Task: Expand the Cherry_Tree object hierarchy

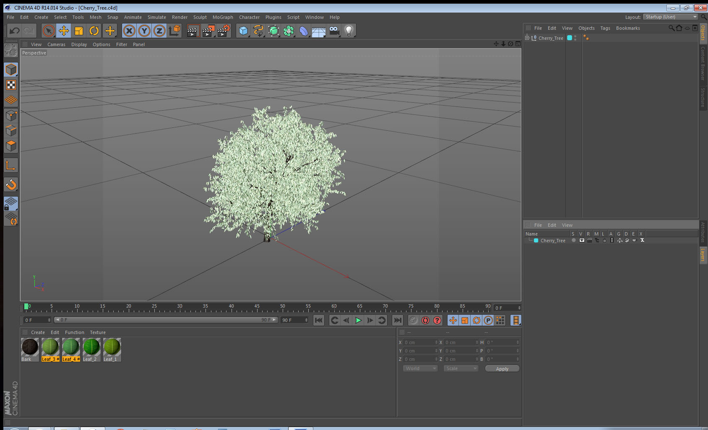Action: coord(527,38)
